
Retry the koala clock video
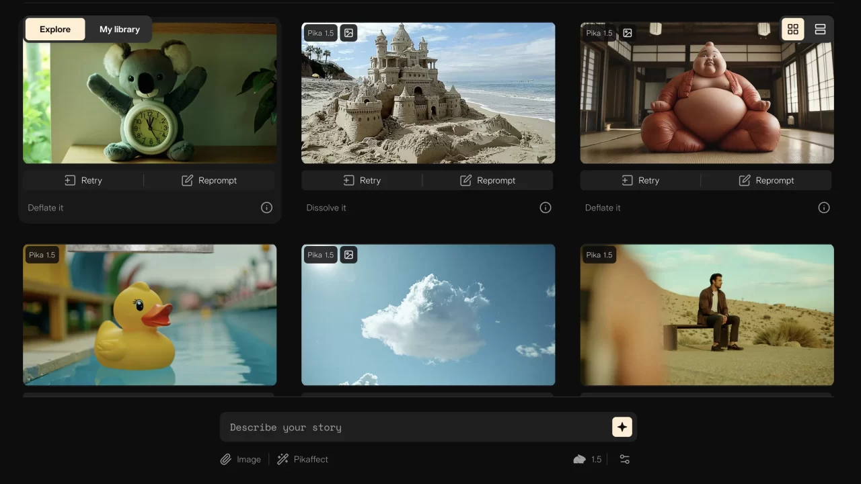coord(83,180)
